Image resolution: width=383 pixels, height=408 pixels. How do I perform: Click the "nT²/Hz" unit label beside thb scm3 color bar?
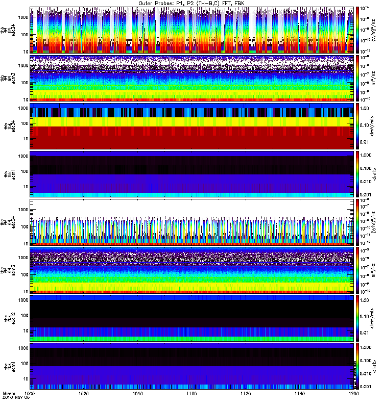tap(374, 78)
